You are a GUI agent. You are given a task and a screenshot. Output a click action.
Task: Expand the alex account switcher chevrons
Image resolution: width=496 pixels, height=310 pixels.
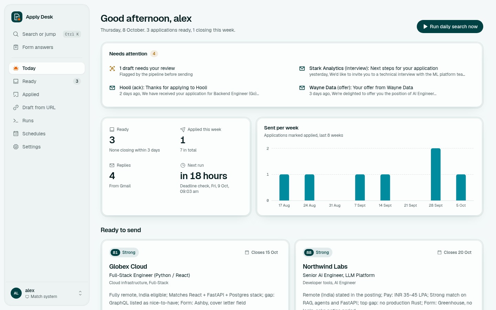click(x=80, y=293)
